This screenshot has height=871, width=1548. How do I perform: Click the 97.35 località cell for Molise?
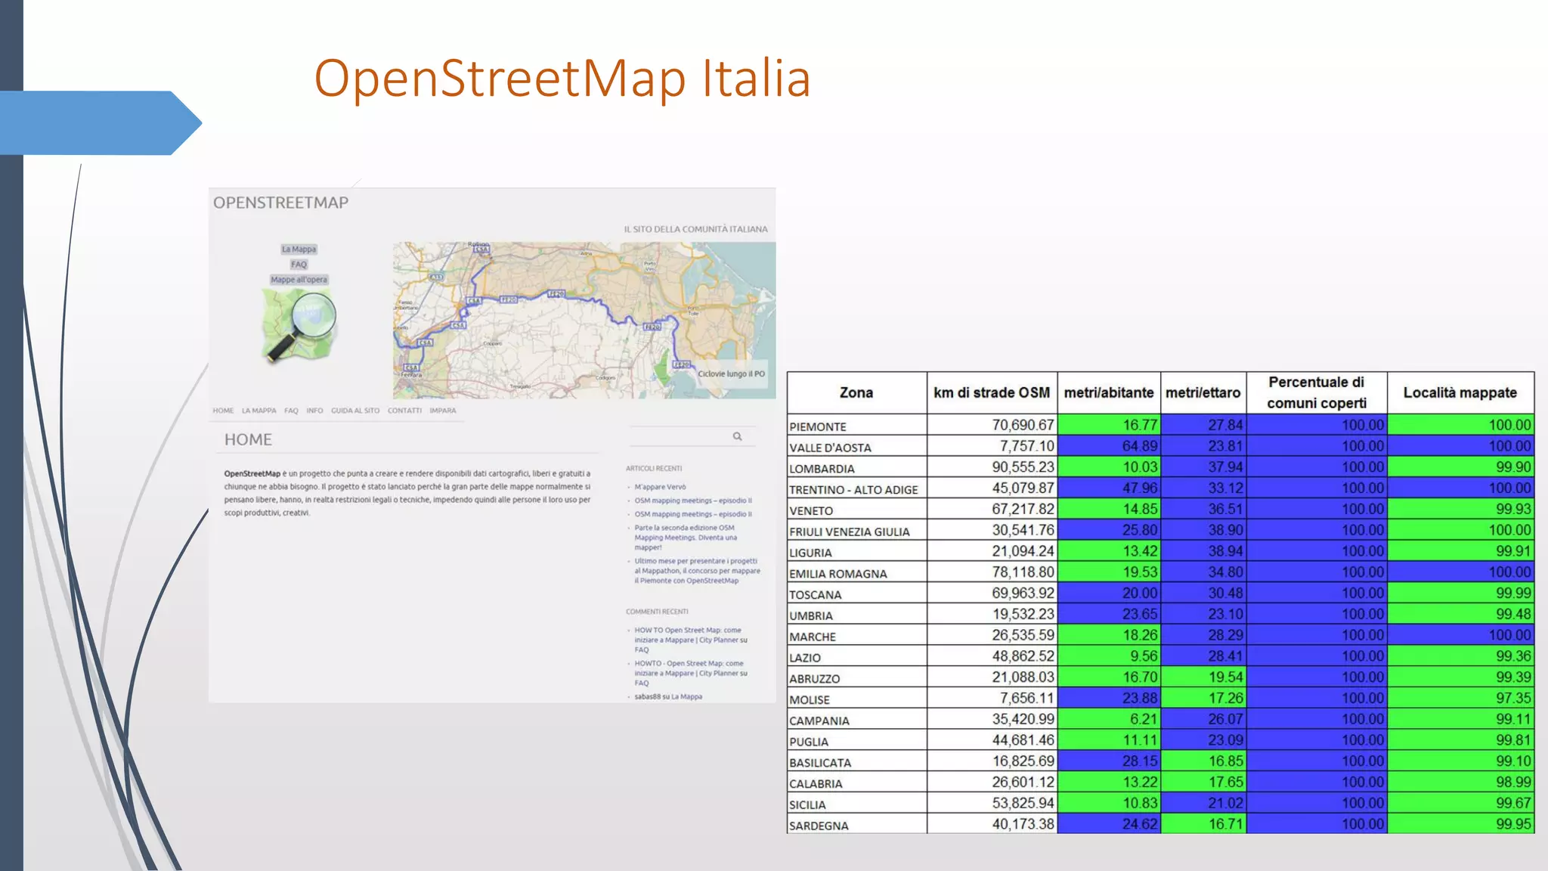[x=1460, y=698]
